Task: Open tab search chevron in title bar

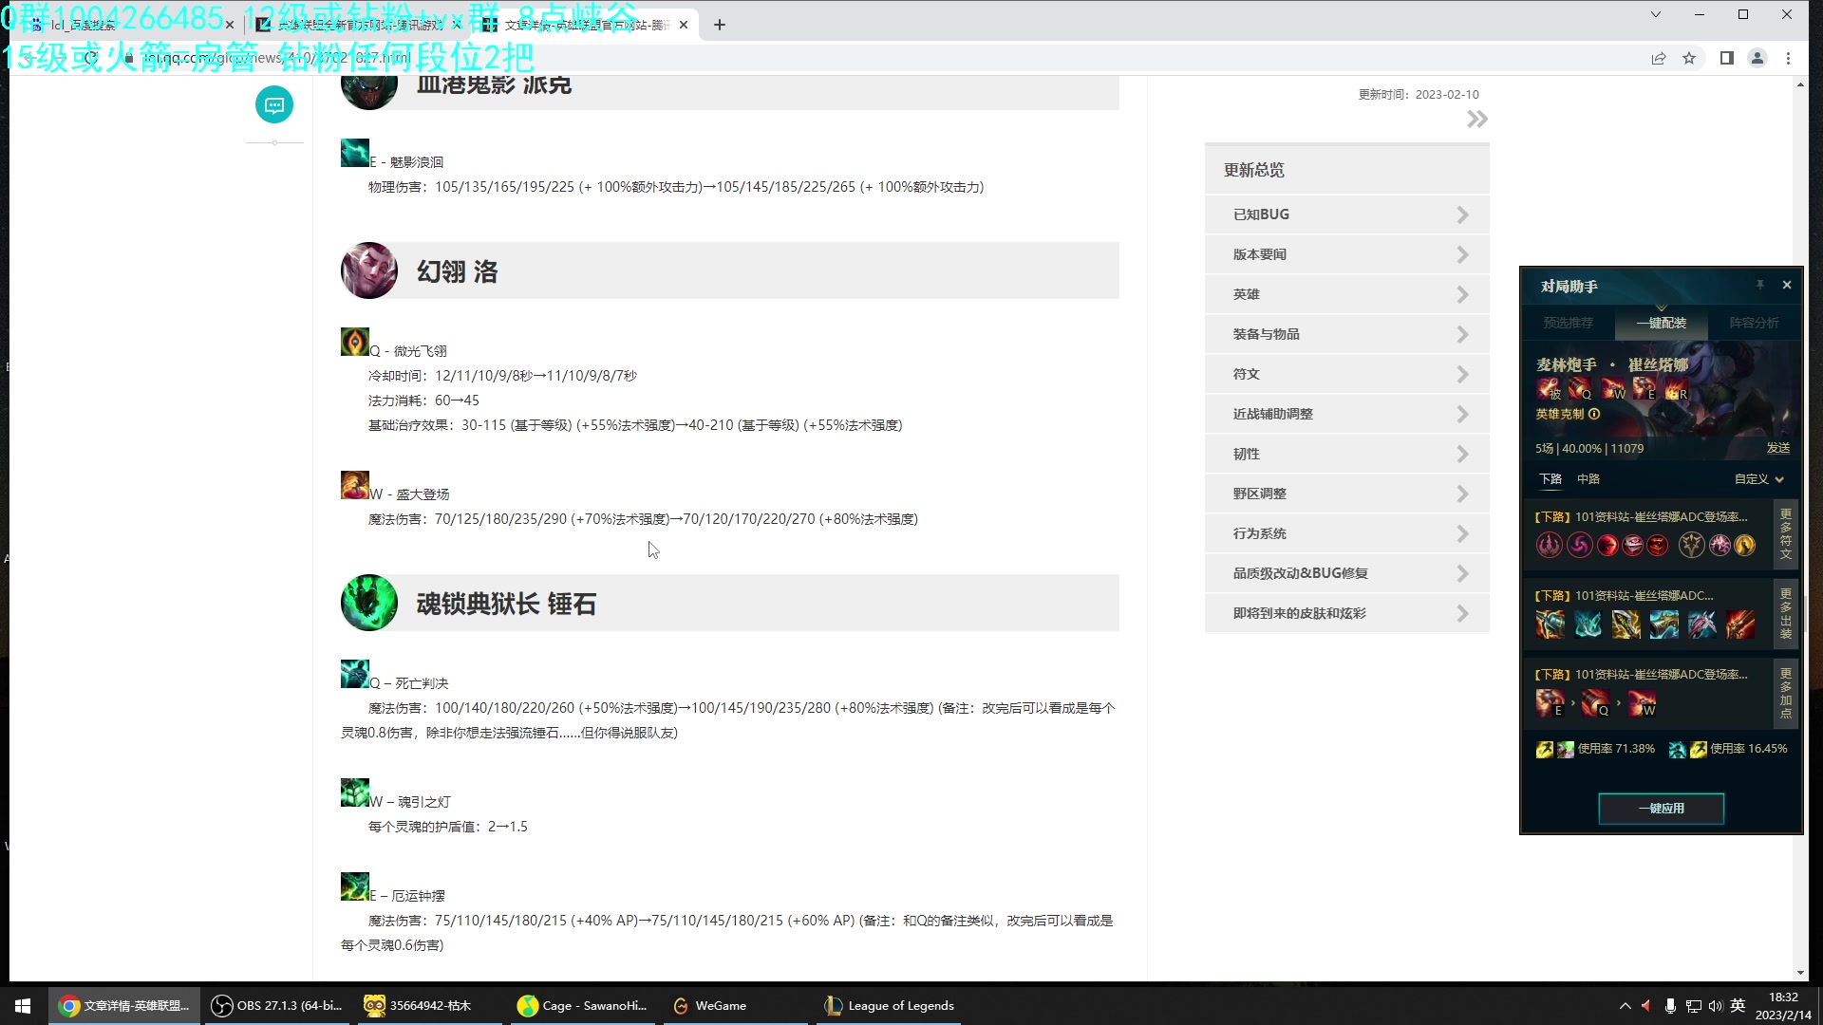Action: tap(1656, 14)
